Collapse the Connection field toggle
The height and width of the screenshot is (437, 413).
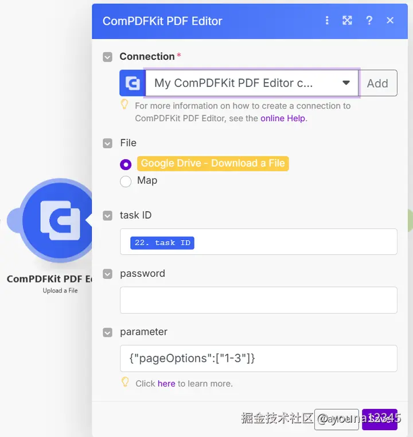pyautogui.click(x=107, y=57)
